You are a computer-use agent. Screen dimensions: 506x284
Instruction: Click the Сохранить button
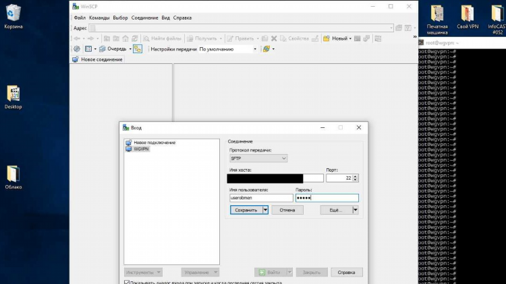[246, 210]
